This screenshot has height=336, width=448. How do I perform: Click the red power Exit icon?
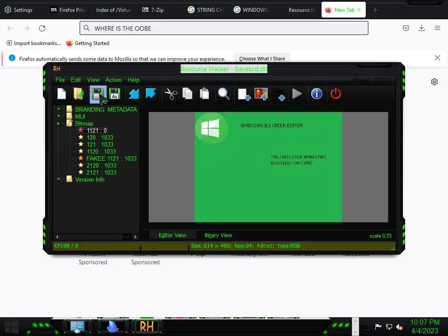[336, 94]
